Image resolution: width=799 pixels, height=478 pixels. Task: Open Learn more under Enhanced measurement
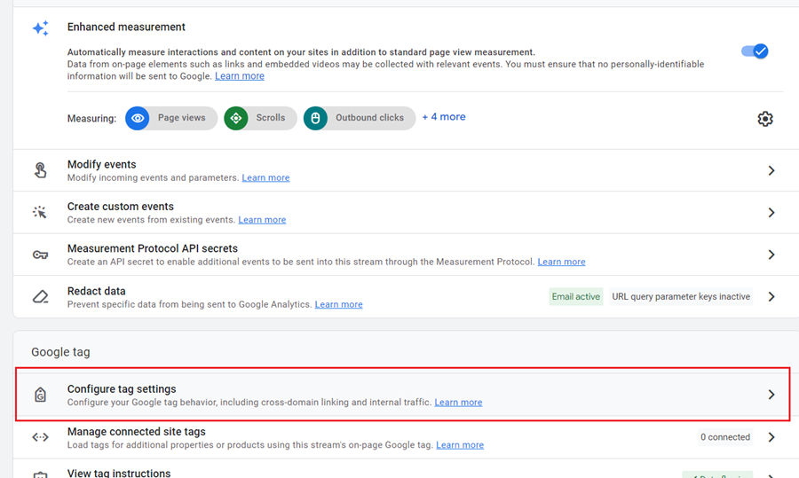click(240, 76)
